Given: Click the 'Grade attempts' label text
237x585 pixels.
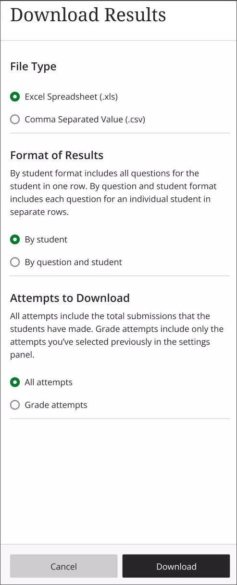Looking at the screenshot, I should pos(56,405).
